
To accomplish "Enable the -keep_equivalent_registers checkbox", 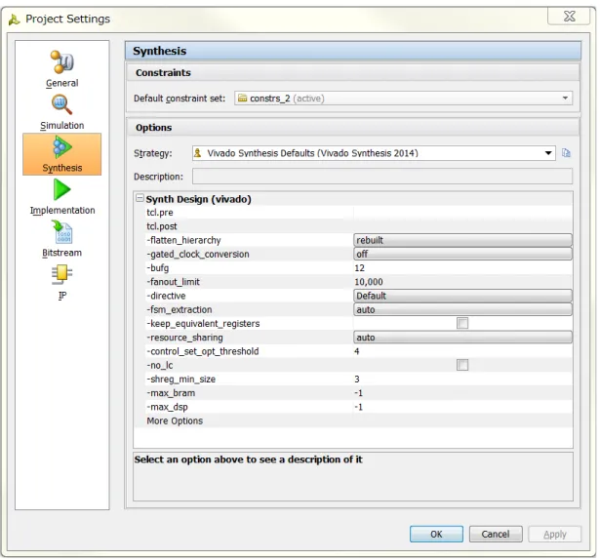I will tap(461, 324).
